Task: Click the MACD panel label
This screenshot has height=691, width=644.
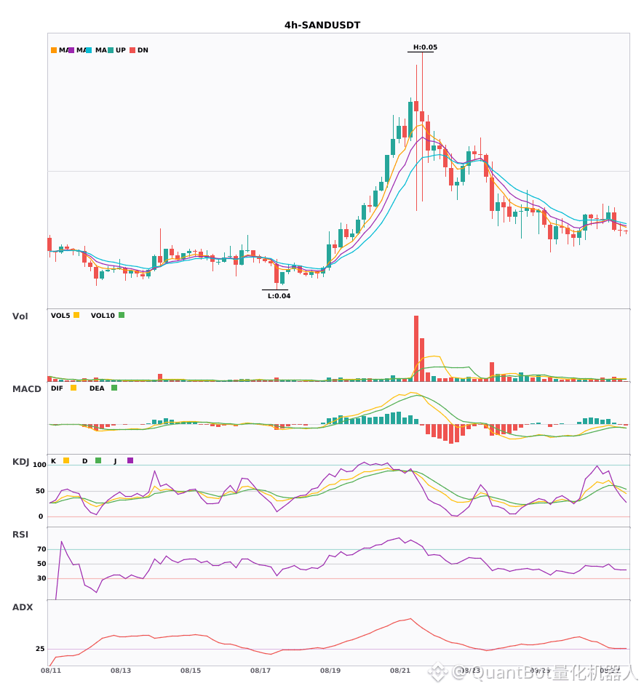Action: 26,389
